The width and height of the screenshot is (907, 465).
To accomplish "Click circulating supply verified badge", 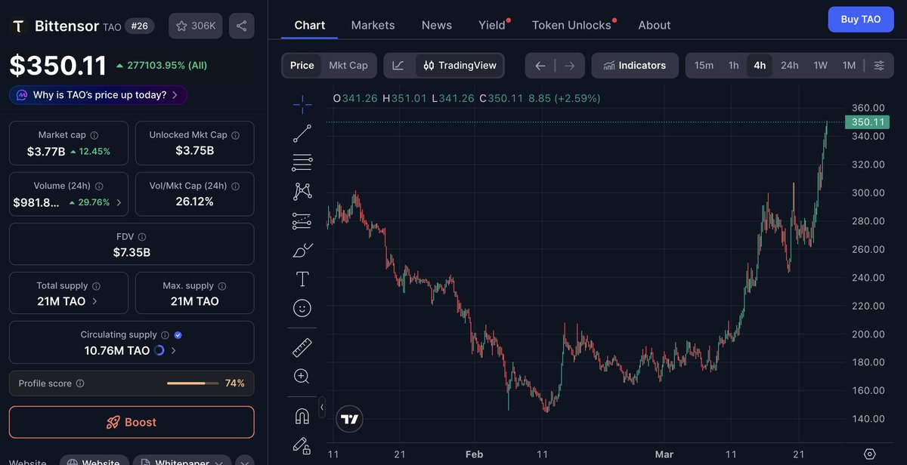I will 178,334.
